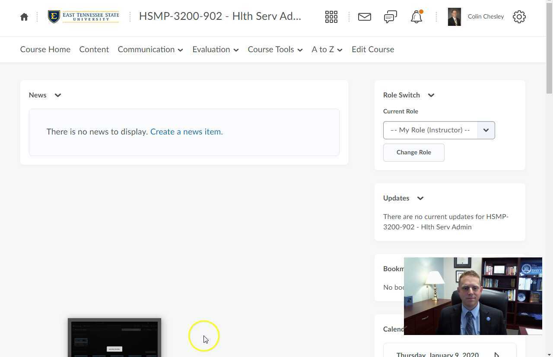
Task: Expand the Communication menu
Action: [150, 50]
